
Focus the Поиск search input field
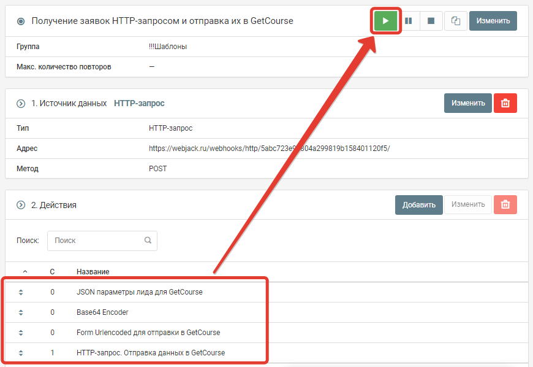[97, 241]
